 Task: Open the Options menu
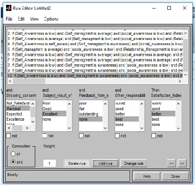pyautogui.click(x=51, y=19)
